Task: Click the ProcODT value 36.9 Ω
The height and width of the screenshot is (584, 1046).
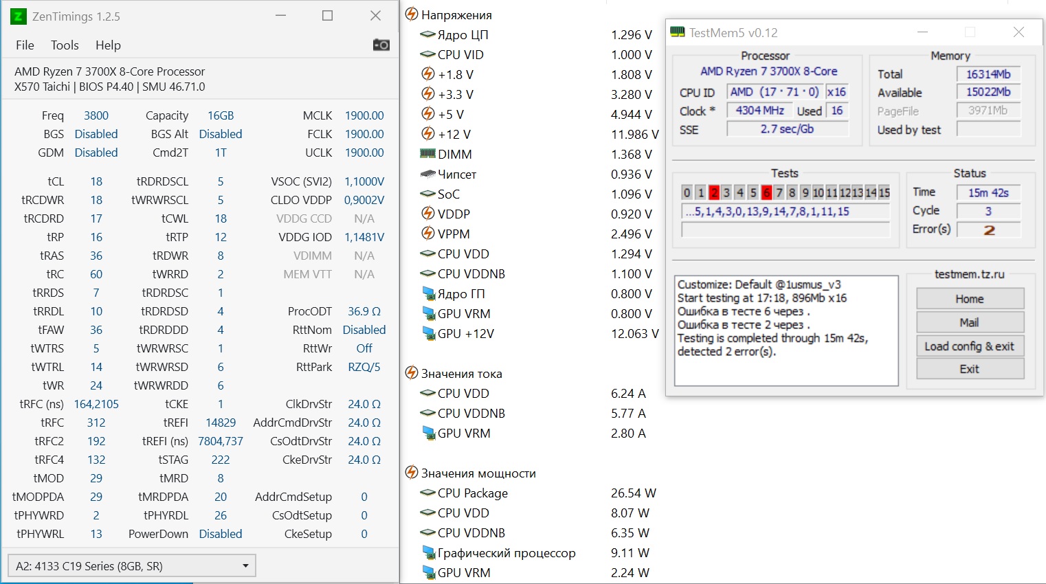Action: (x=364, y=311)
